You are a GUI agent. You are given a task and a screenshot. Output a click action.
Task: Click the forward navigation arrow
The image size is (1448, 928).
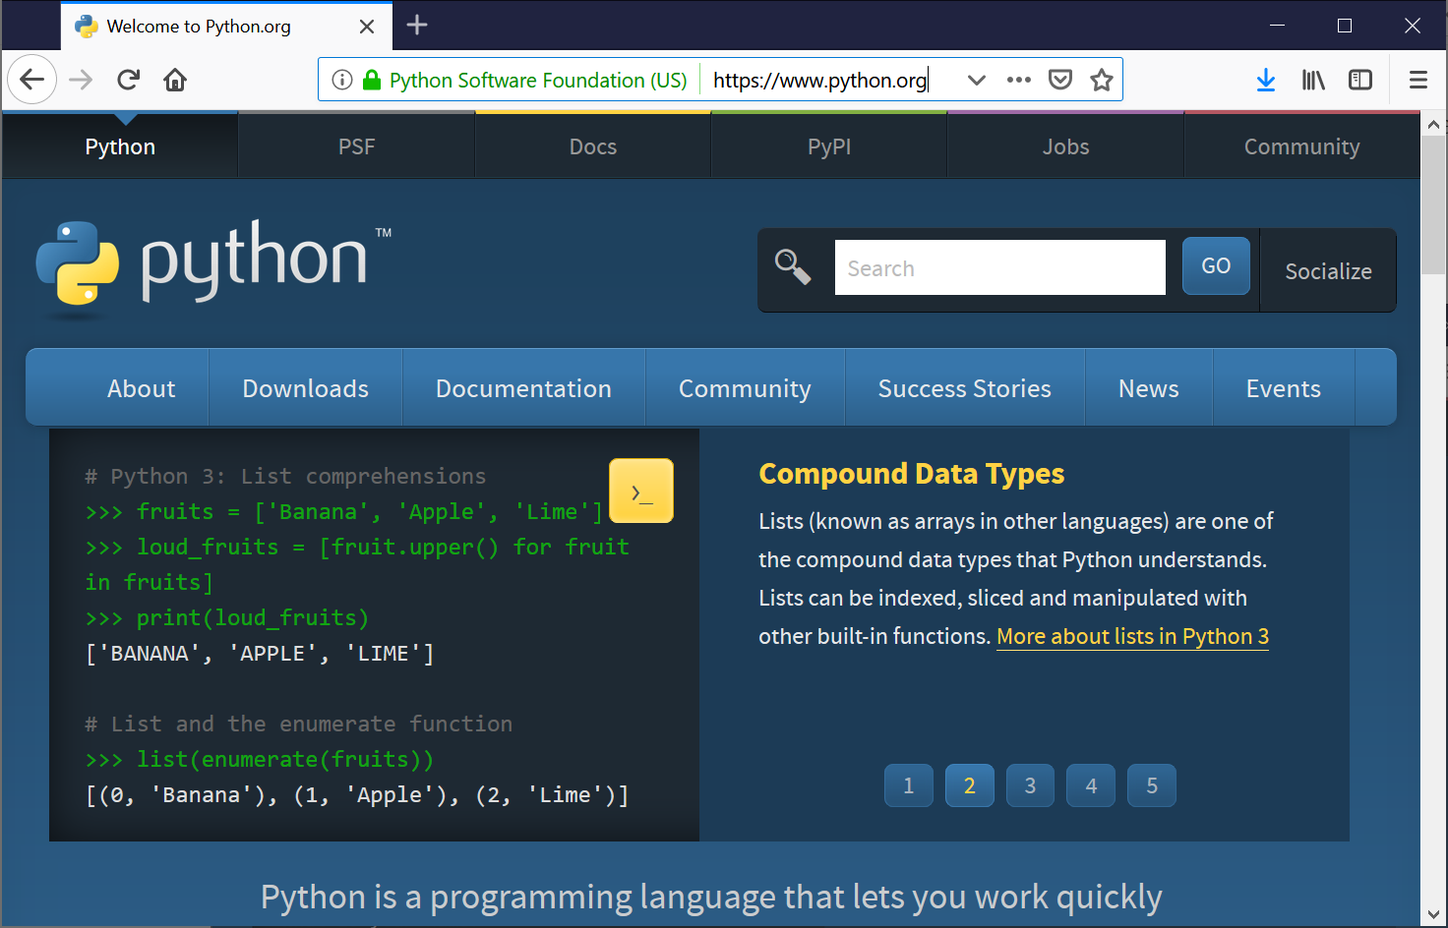tap(81, 80)
